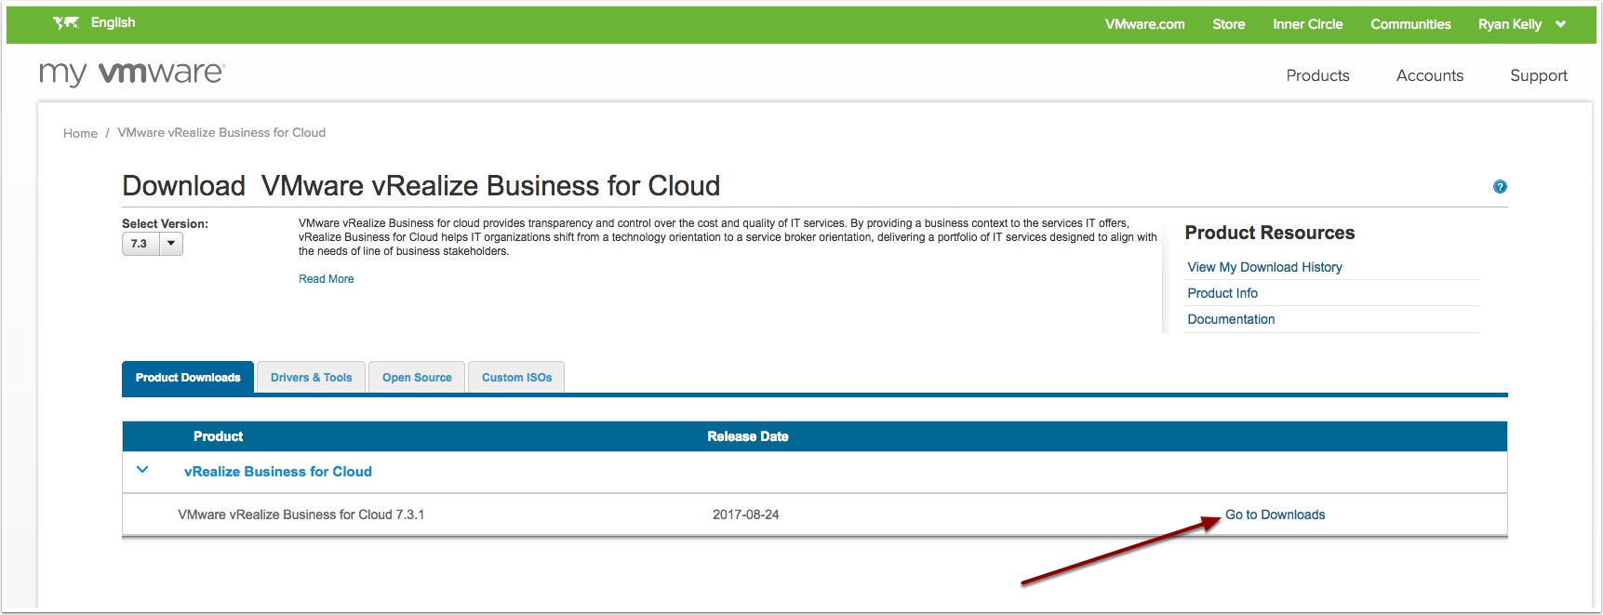Open the Accounts menu
This screenshot has width=1603, height=615.
[x=1430, y=75]
